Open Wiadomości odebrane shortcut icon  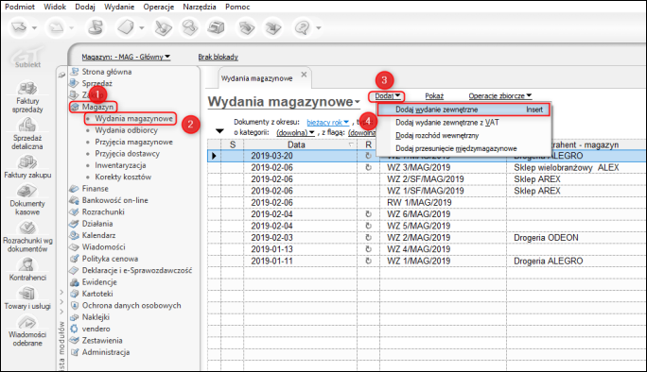click(x=27, y=322)
